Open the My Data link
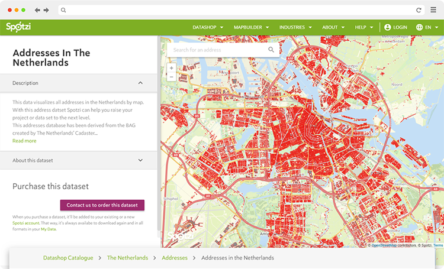The image size is (444, 269). coord(48,229)
